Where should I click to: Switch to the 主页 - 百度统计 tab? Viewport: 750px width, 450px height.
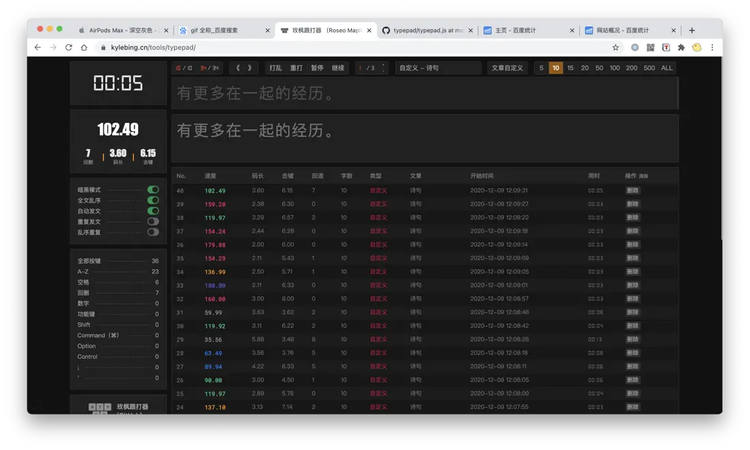click(526, 30)
